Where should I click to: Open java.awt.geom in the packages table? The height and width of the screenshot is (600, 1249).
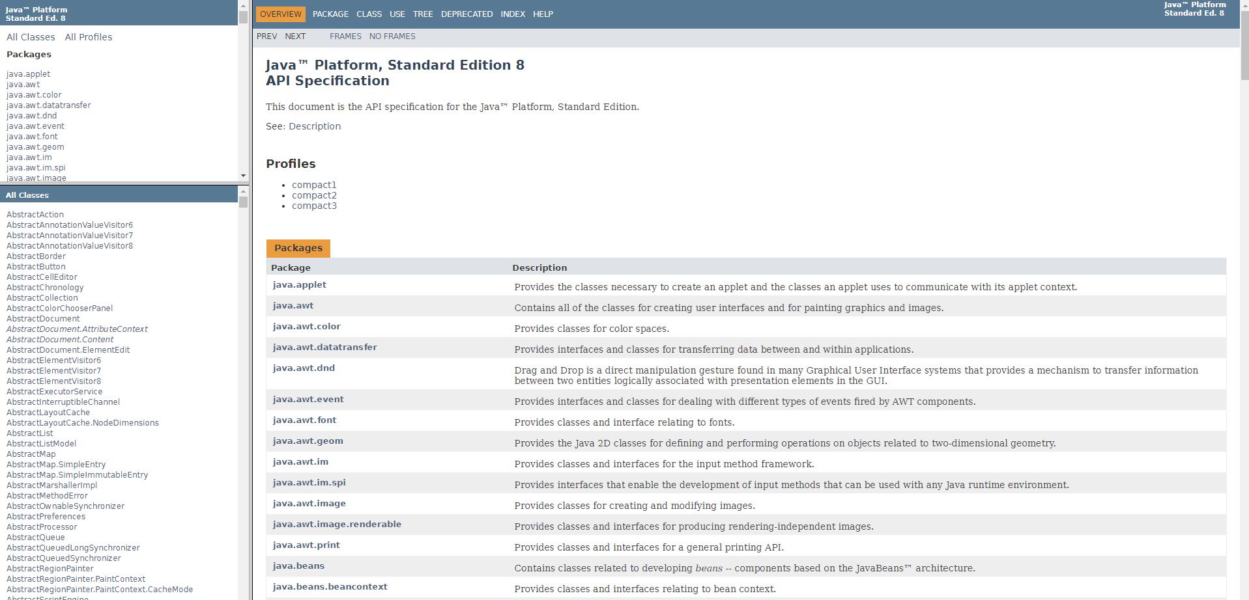tap(308, 441)
